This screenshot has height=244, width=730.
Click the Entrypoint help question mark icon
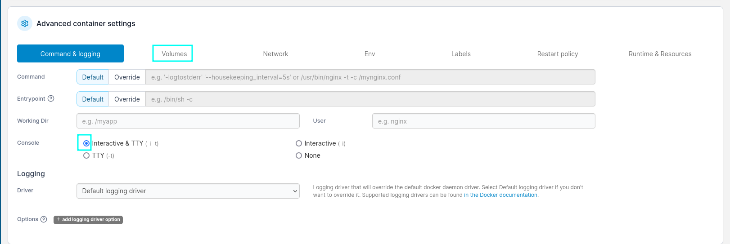pos(51,99)
